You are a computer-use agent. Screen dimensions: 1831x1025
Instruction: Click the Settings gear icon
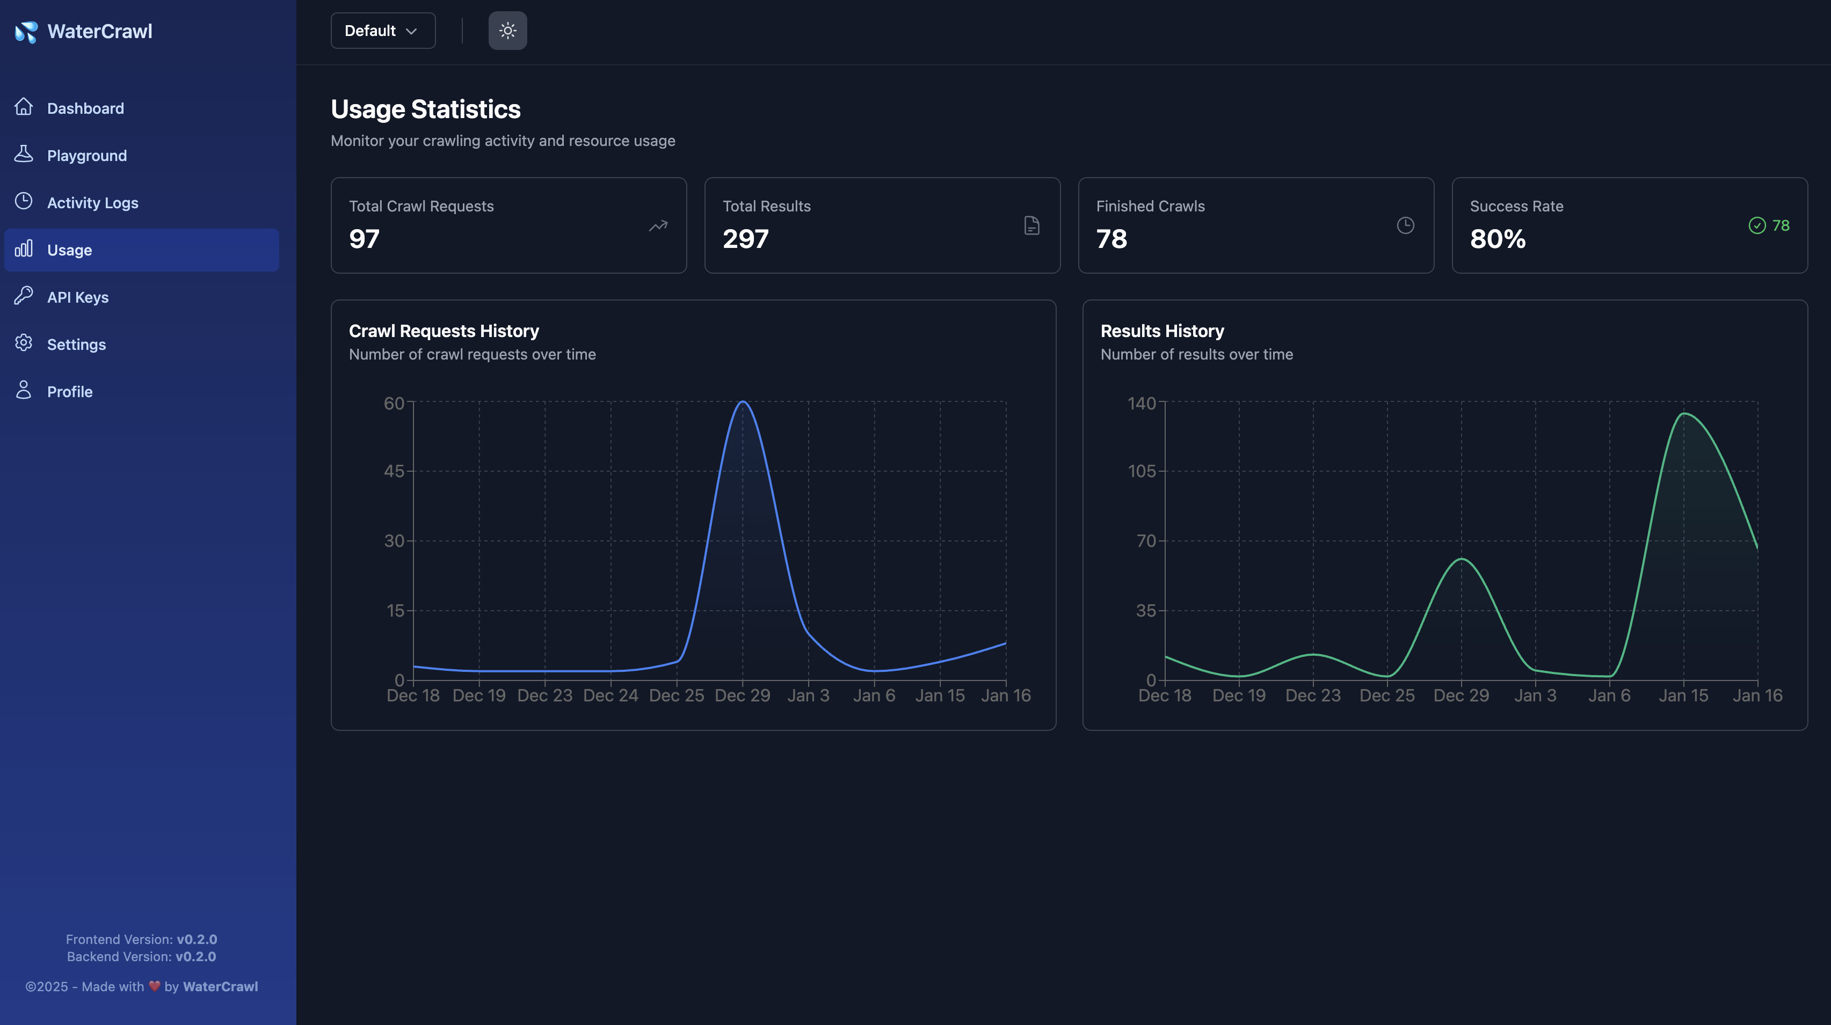pyautogui.click(x=24, y=343)
